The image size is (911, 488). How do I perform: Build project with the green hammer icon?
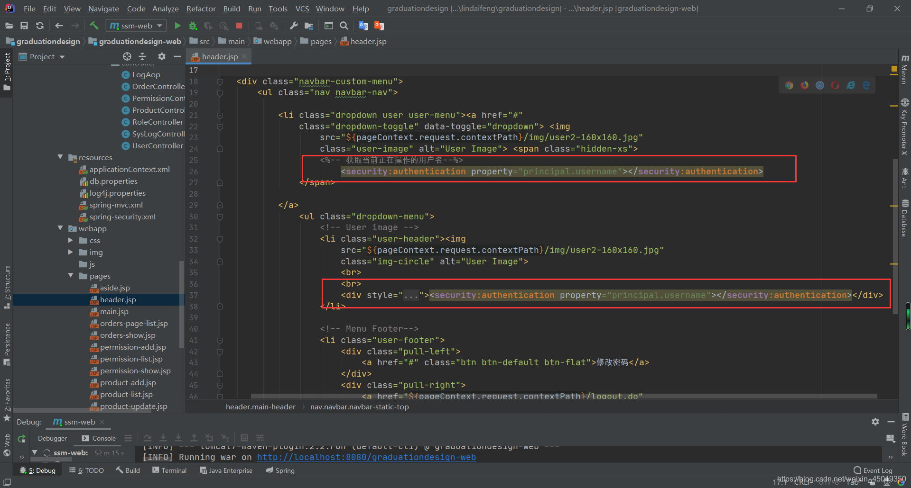[x=94, y=26]
